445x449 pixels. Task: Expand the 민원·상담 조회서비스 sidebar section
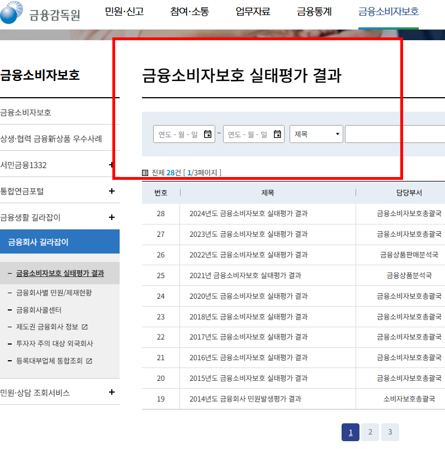pyautogui.click(x=112, y=392)
